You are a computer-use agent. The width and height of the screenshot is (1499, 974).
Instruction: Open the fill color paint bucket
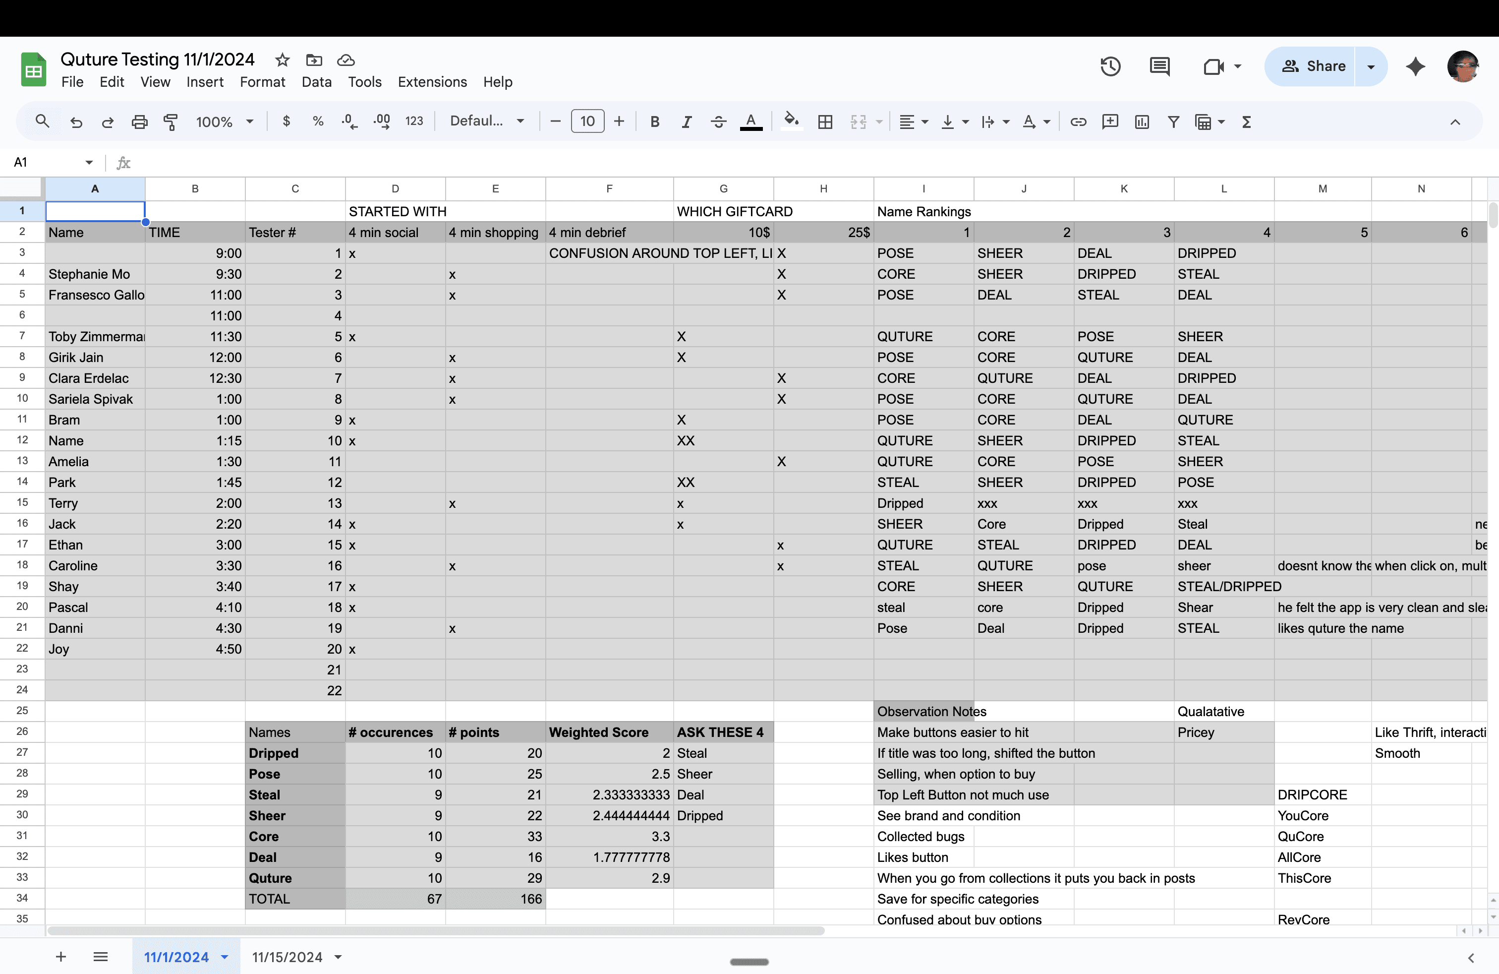pos(791,122)
